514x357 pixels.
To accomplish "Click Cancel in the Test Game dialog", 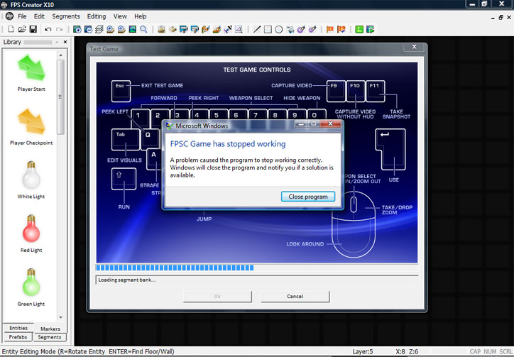I will click(295, 297).
